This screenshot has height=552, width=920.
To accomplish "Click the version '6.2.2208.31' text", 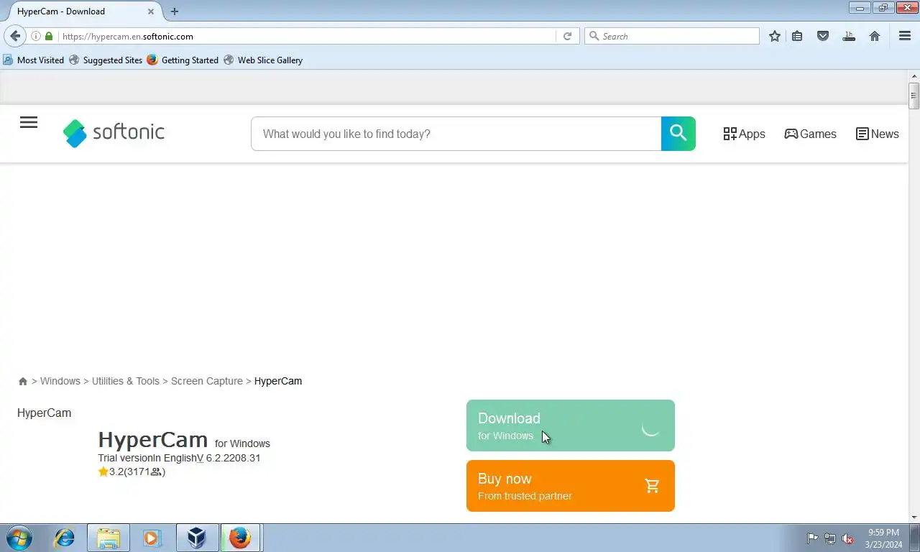I will pyautogui.click(x=233, y=458).
